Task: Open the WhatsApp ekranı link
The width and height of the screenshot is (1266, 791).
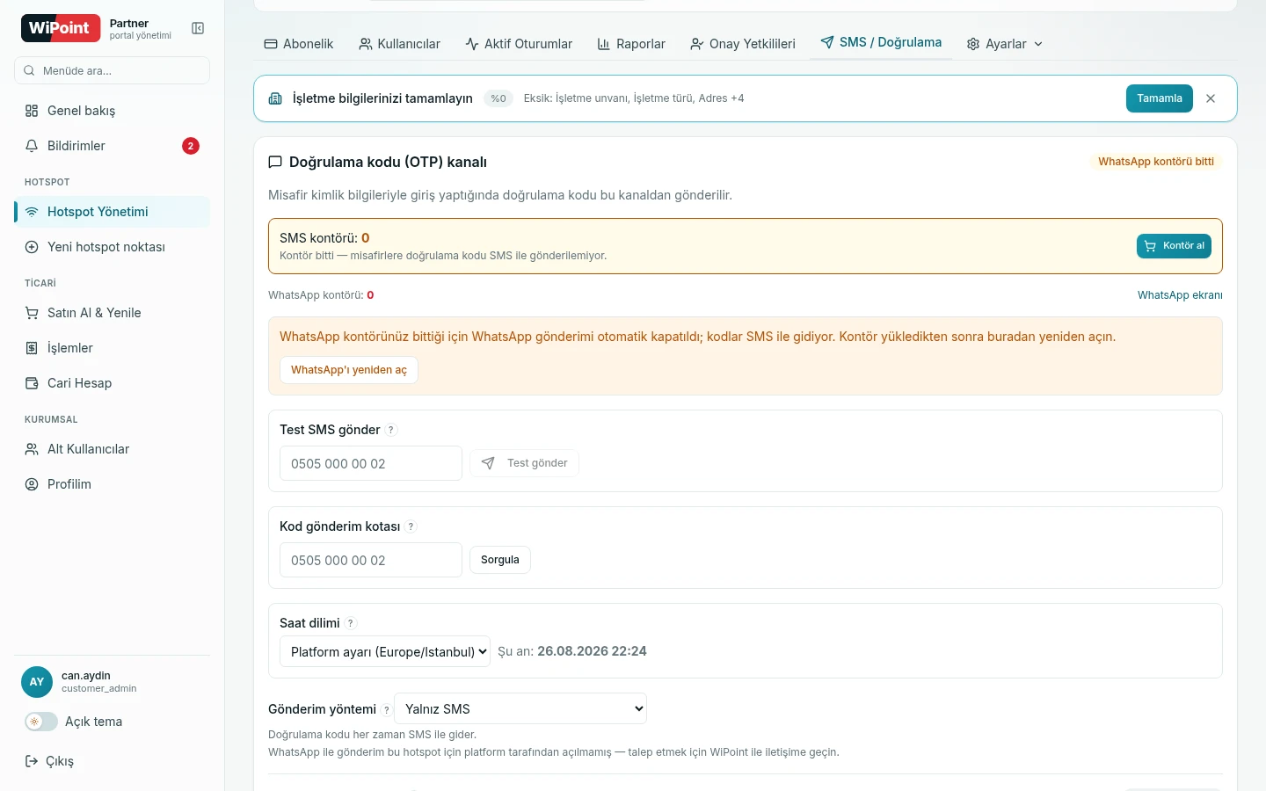Action: click(x=1180, y=295)
